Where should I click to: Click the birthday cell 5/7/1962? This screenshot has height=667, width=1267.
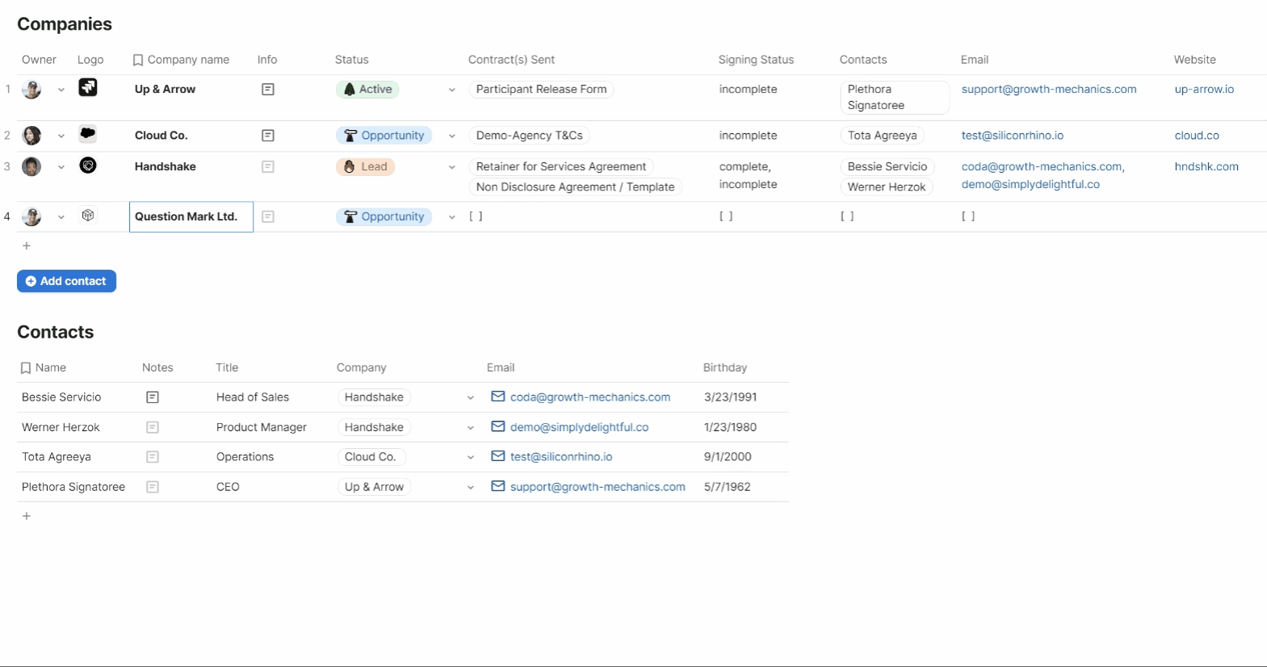pos(728,487)
